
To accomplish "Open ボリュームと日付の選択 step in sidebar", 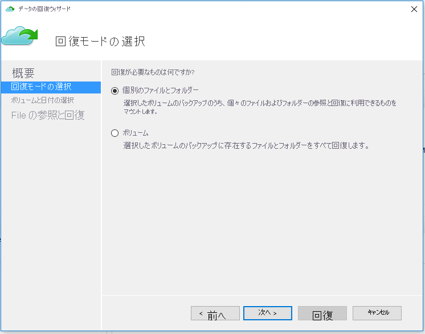I will pos(43,100).
